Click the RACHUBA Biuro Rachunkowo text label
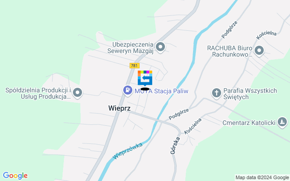The width and height of the screenshot is (290, 181). tap(230, 51)
